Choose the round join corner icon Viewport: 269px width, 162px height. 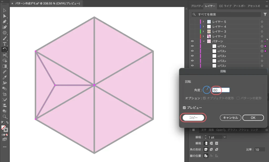(x=211, y=149)
